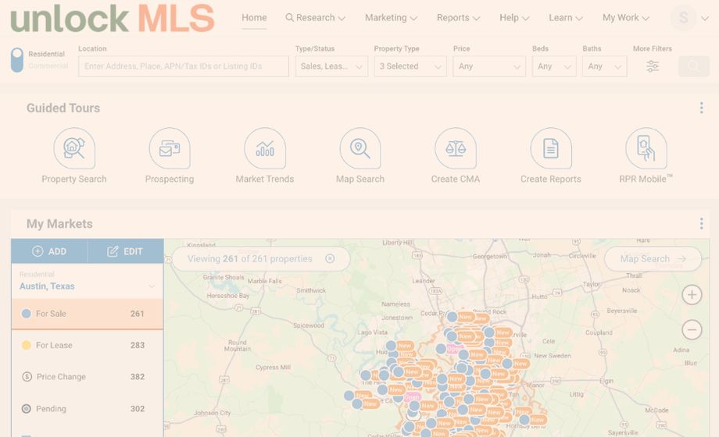Launch the Map Search guided tour icon
719x437 pixels.
click(x=360, y=148)
